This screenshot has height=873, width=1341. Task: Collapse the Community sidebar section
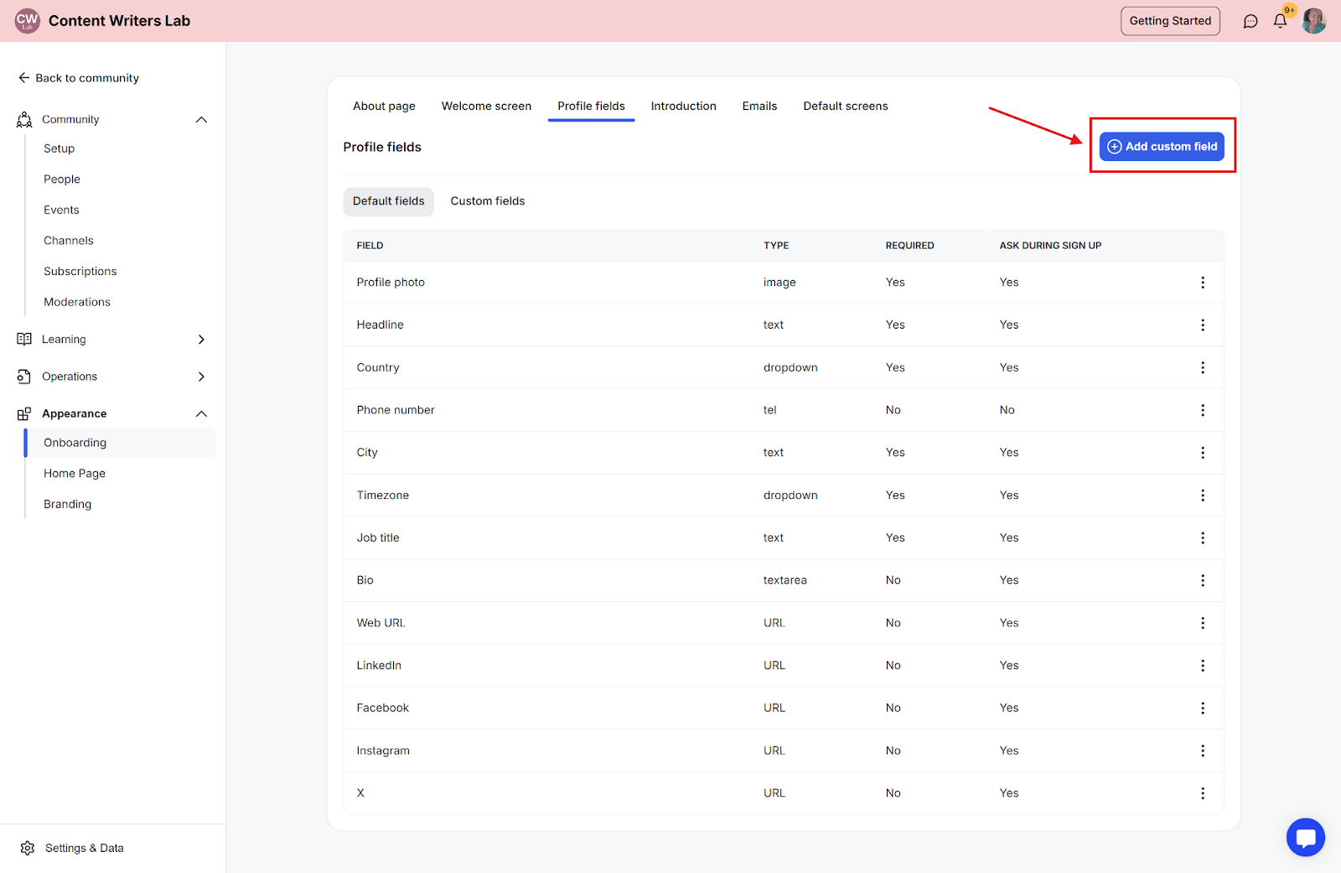201,120
